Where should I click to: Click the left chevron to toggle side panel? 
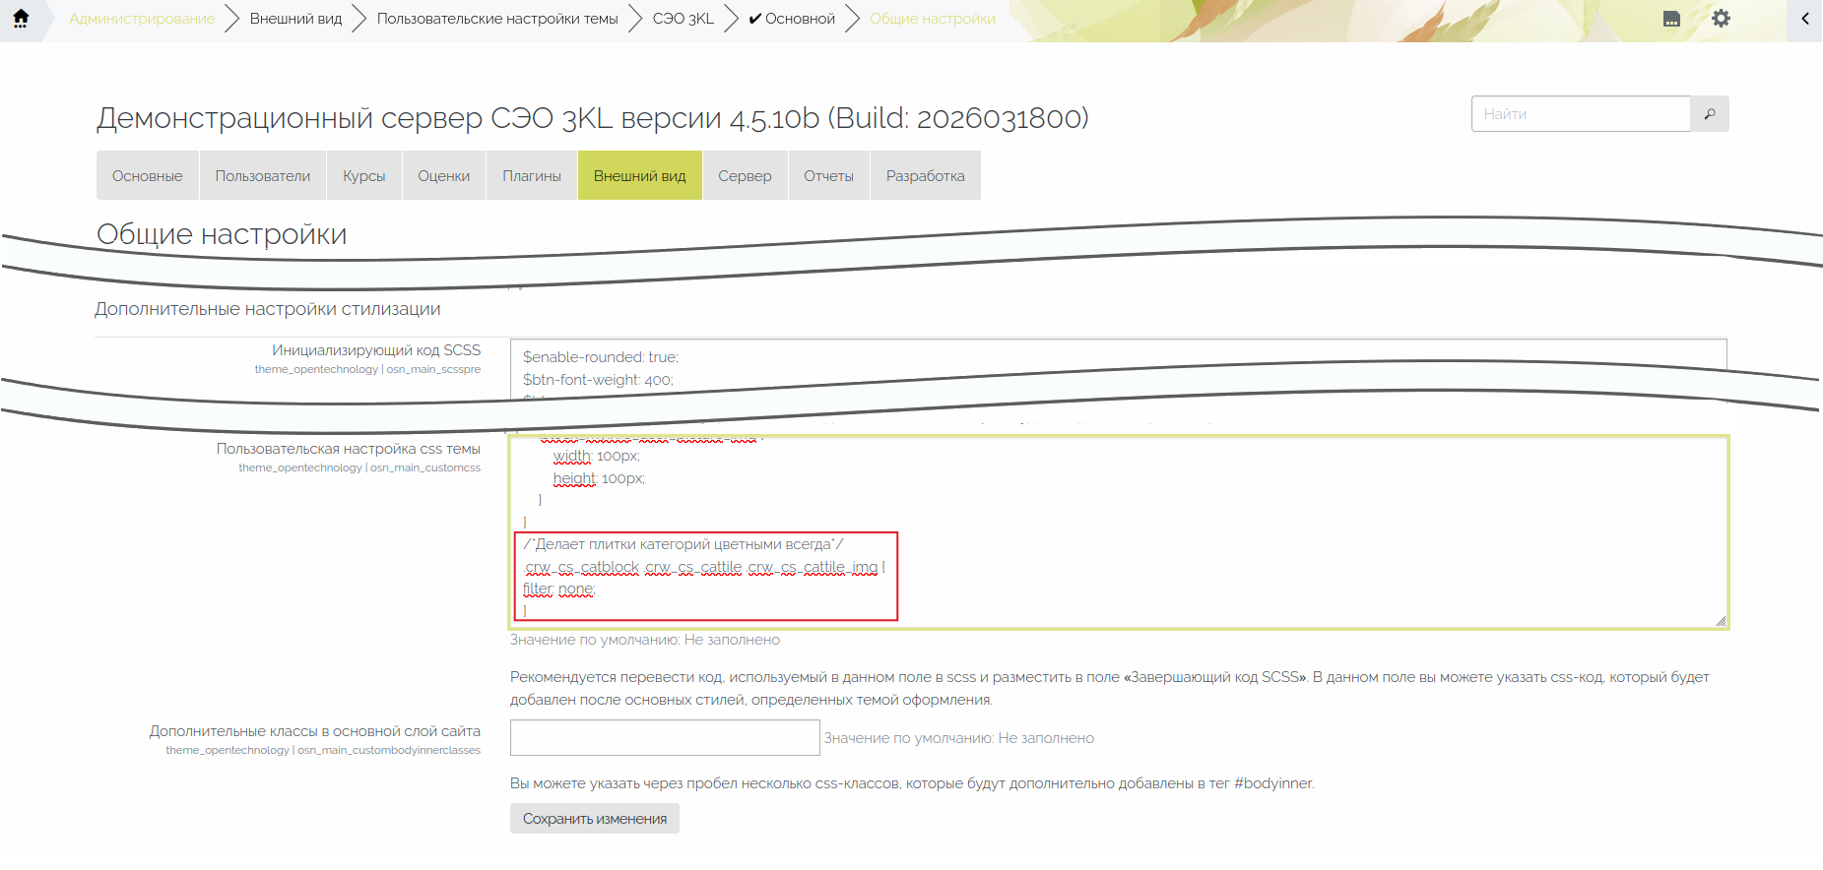[1804, 19]
